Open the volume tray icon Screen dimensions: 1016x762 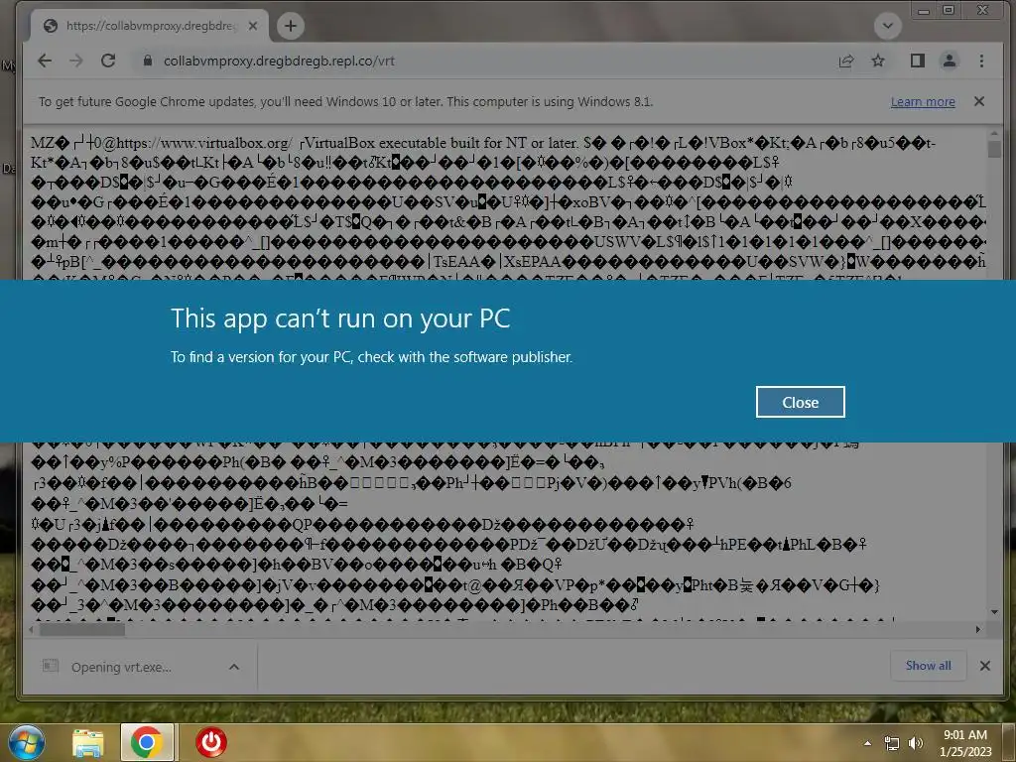point(916,743)
